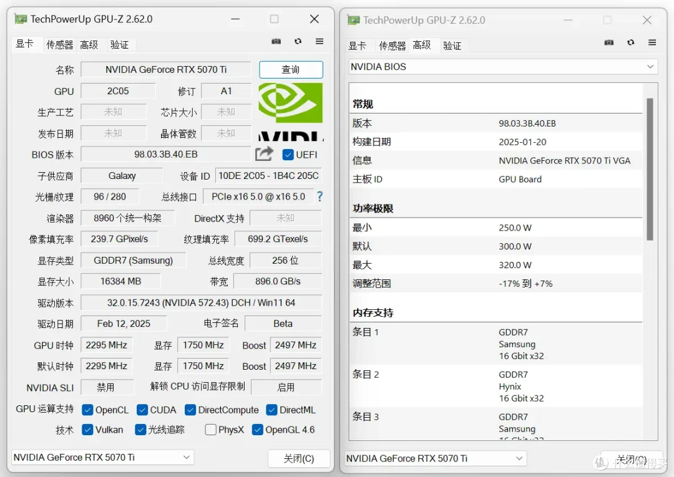Click the 最大 power value 320.0 W
This screenshot has height=477, width=674.
[x=515, y=265]
